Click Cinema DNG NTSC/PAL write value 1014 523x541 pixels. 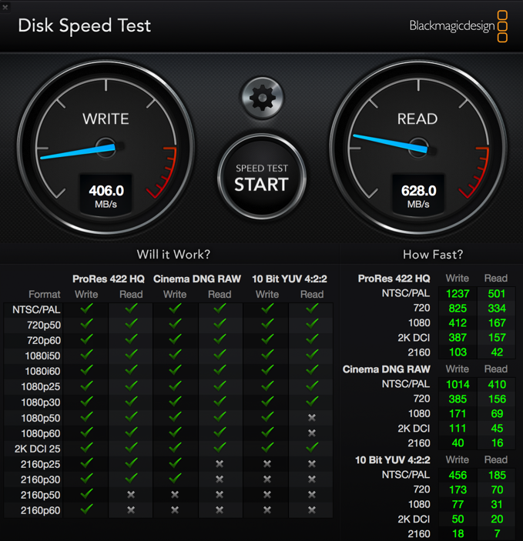(x=458, y=384)
